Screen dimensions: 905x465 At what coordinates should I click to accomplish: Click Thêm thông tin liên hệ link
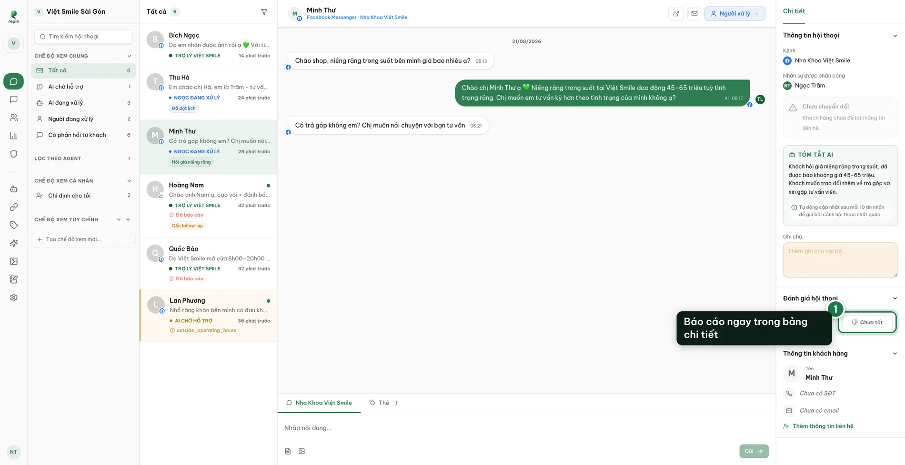818,426
